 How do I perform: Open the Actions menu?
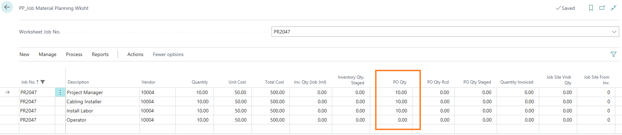[135, 54]
